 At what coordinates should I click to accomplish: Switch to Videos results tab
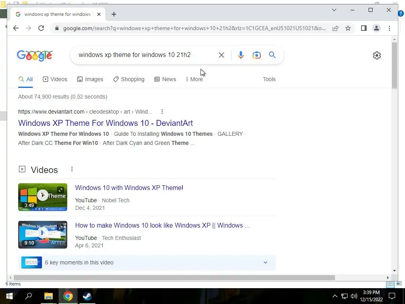(x=55, y=79)
